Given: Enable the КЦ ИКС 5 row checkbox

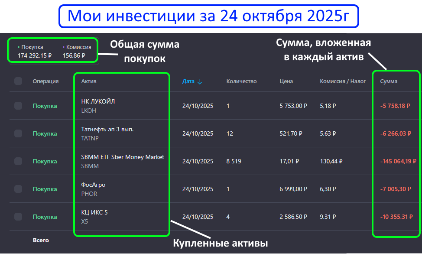Looking at the screenshot, I should click(x=18, y=217).
